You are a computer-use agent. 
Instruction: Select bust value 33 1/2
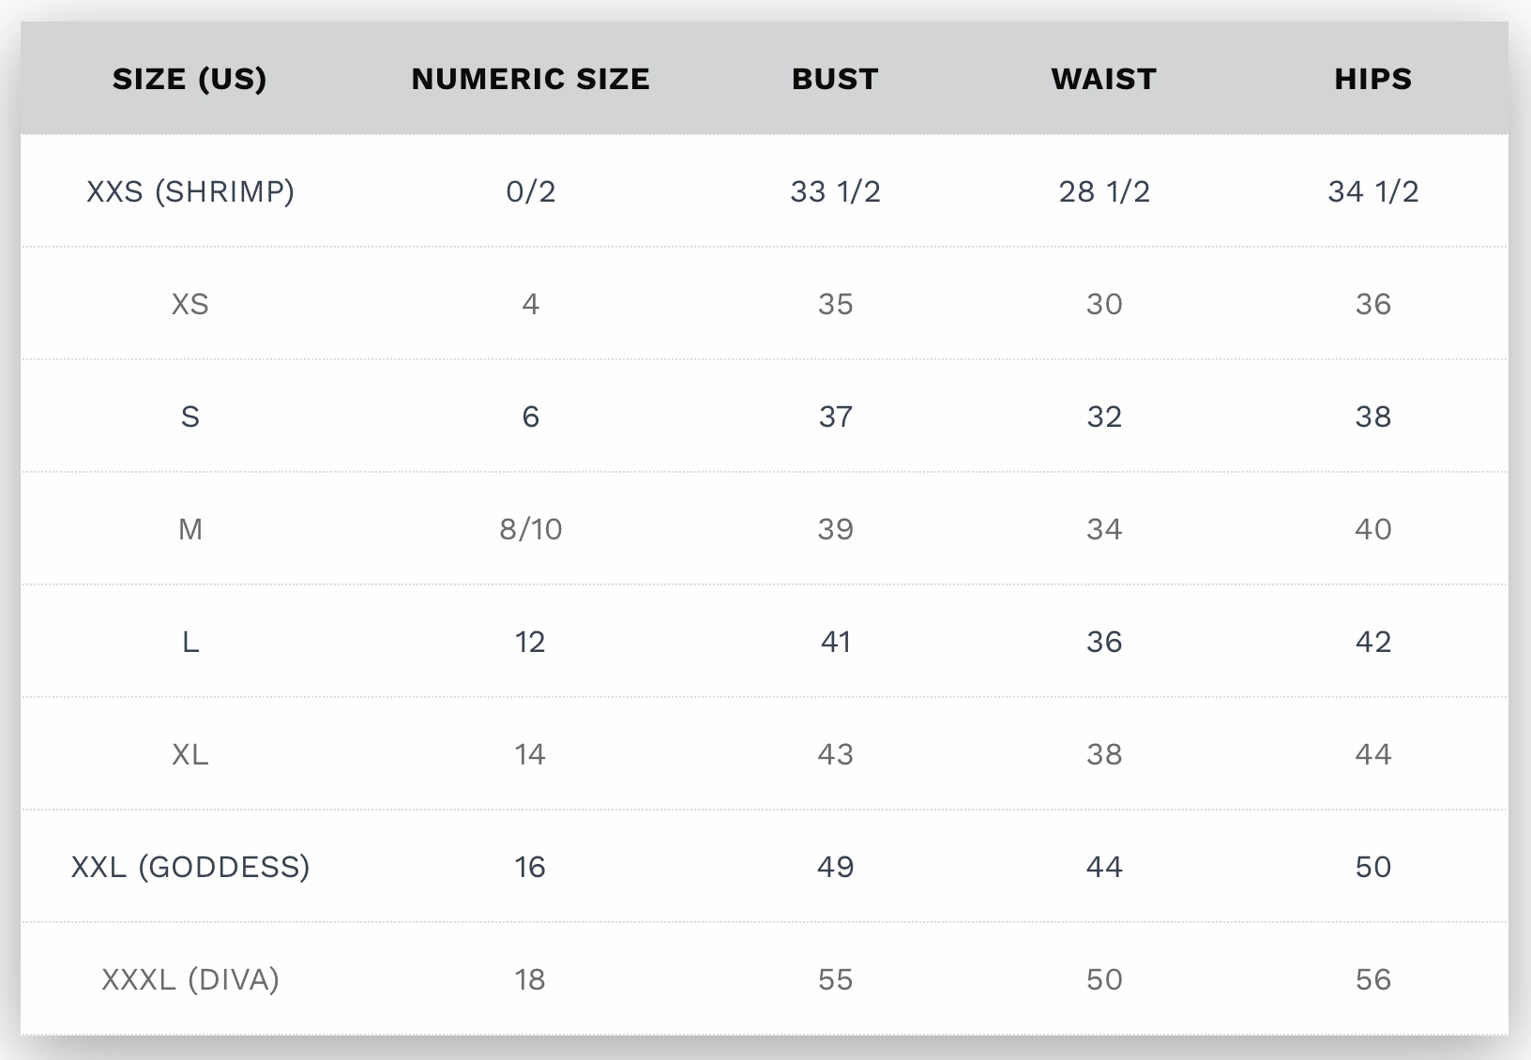(x=835, y=191)
